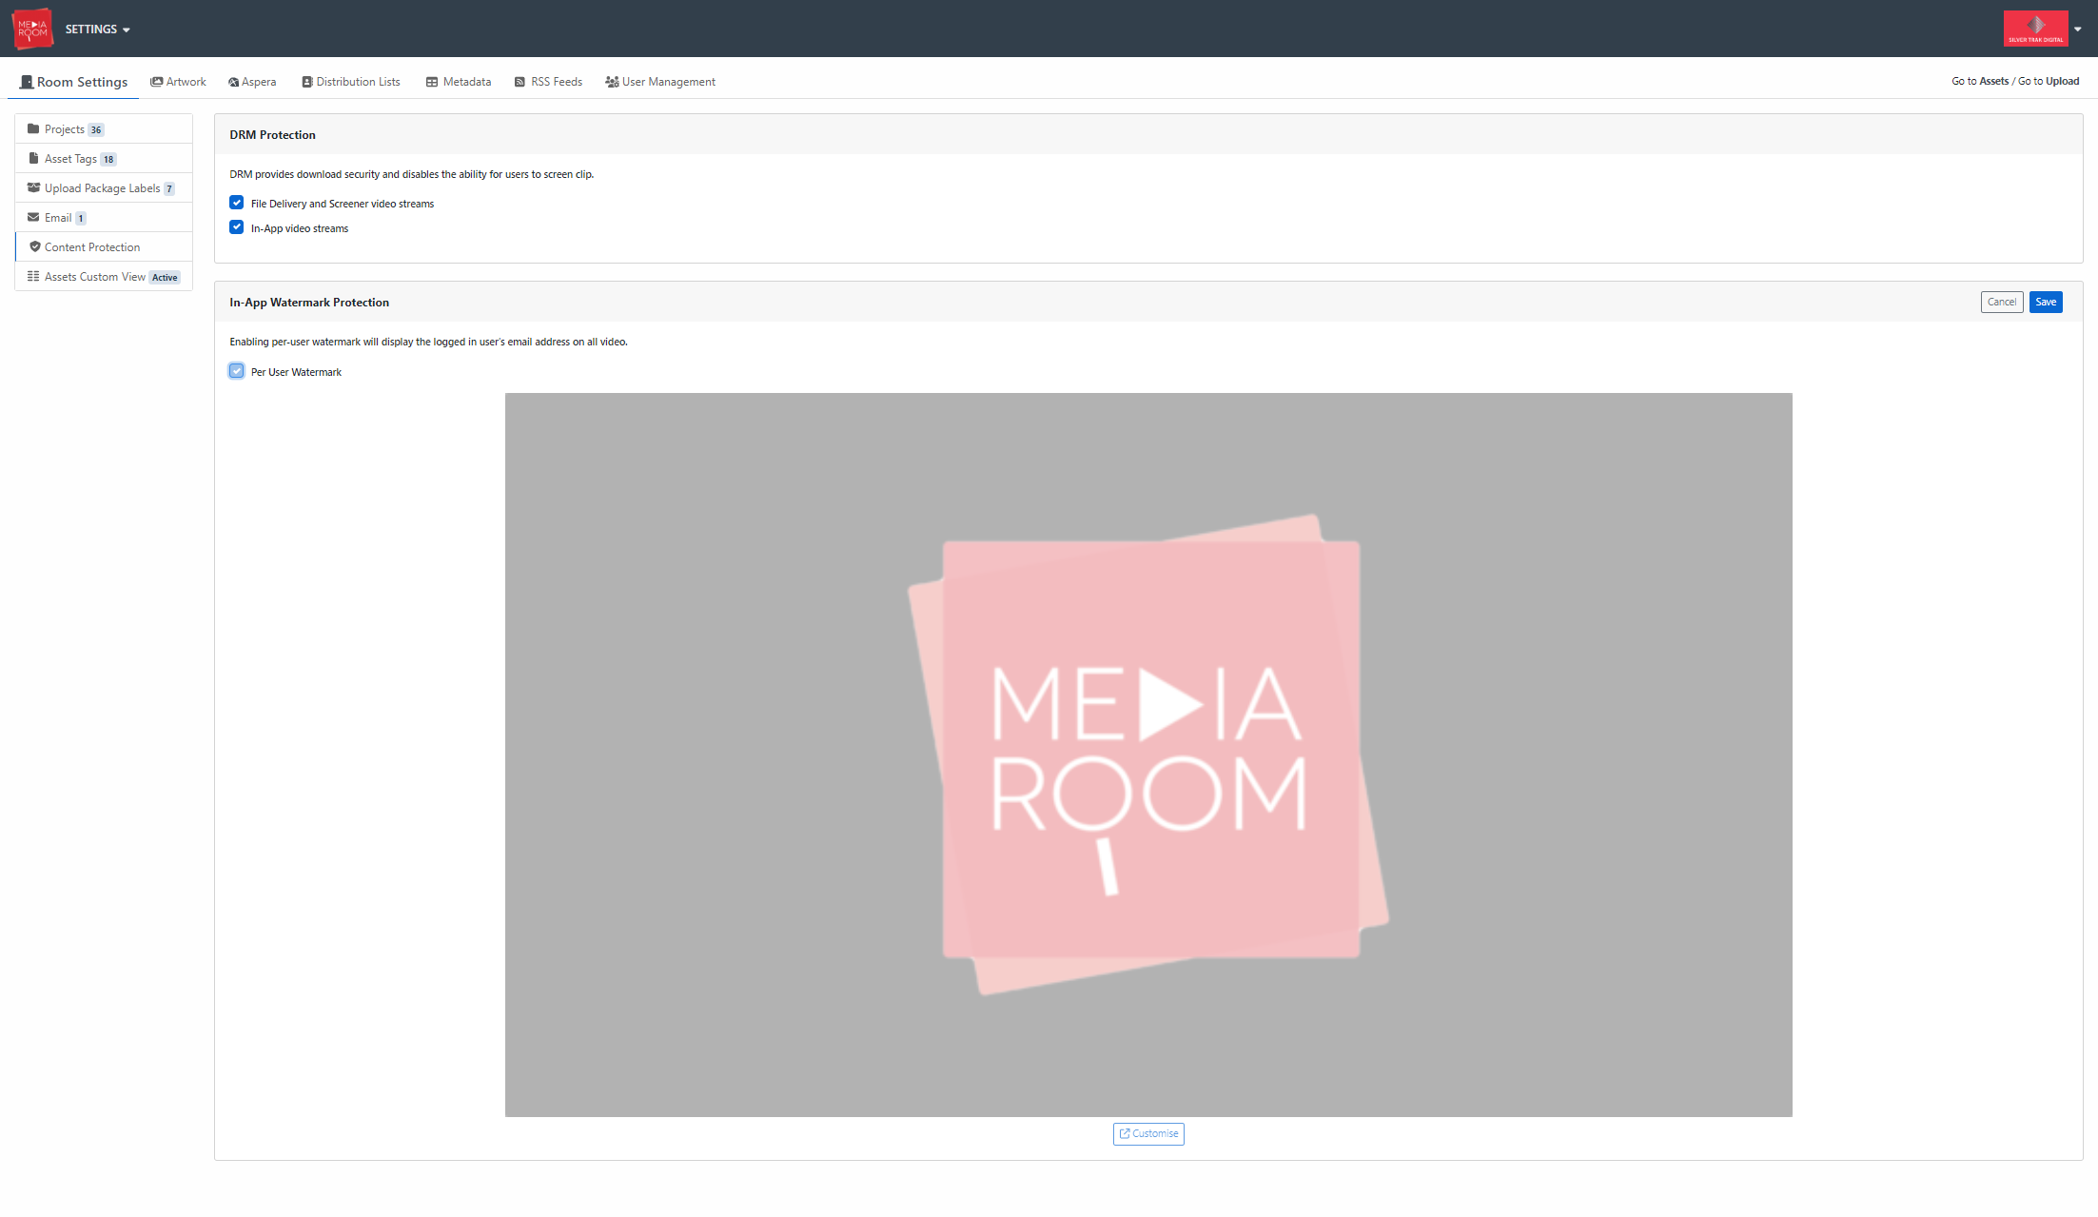Switch to the Artwork tab
The width and height of the screenshot is (2098, 1217).
178,82
